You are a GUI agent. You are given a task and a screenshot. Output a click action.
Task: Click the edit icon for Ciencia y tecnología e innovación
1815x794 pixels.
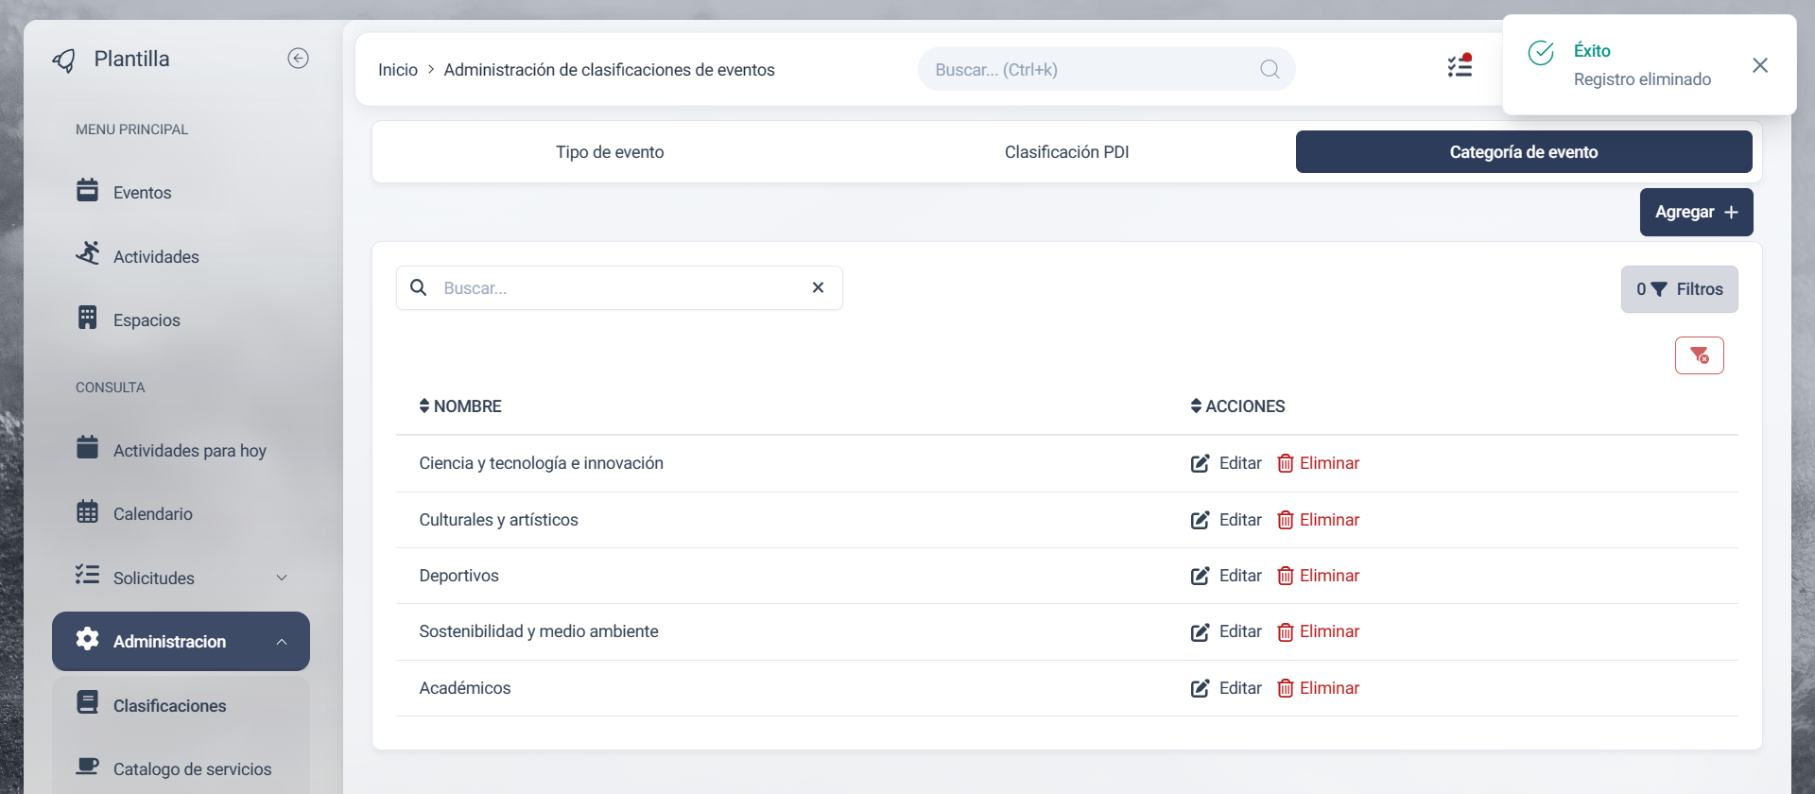[x=1200, y=463]
